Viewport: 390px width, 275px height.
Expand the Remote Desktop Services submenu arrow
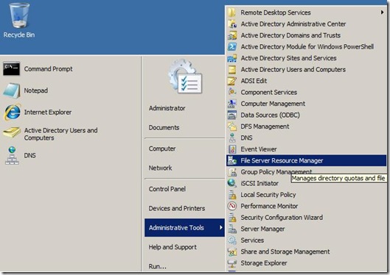coord(382,12)
